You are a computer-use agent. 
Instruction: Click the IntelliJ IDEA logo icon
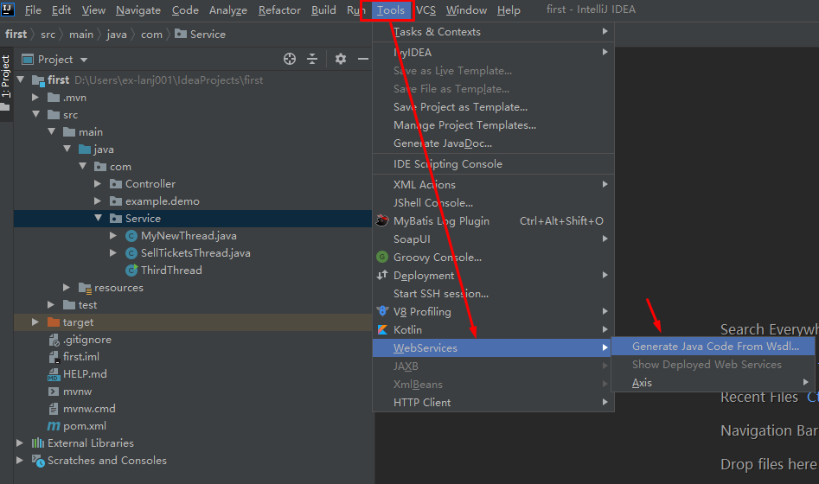coord(7,9)
